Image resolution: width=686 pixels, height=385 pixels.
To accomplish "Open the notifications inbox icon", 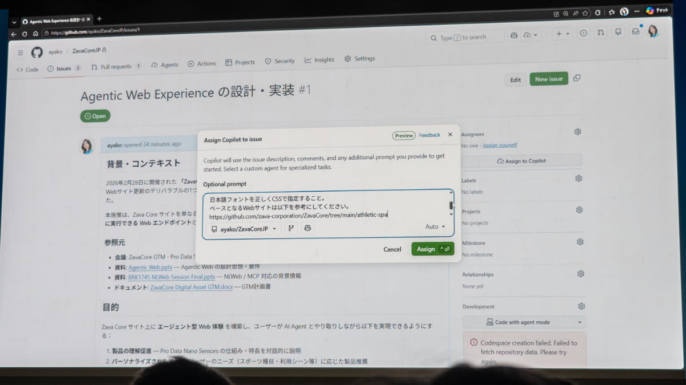I will point(635,31).
